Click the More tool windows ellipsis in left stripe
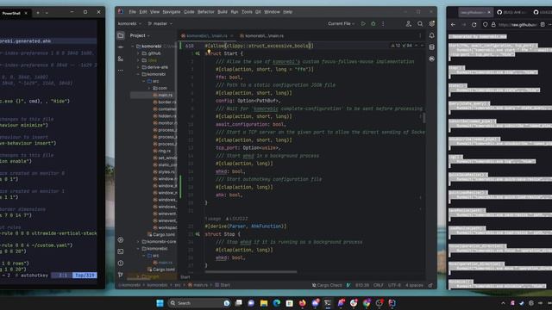This screenshot has height=310, width=552. click(x=121, y=71)
